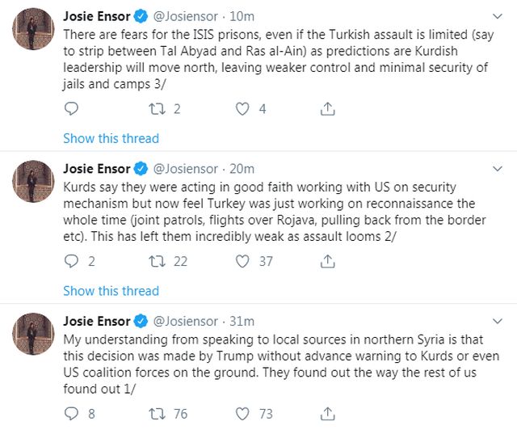The width and height of the screenshot is (517, 434).
Task: Reply to the Trump decision tweet
Action: click(x=71, y=414)
